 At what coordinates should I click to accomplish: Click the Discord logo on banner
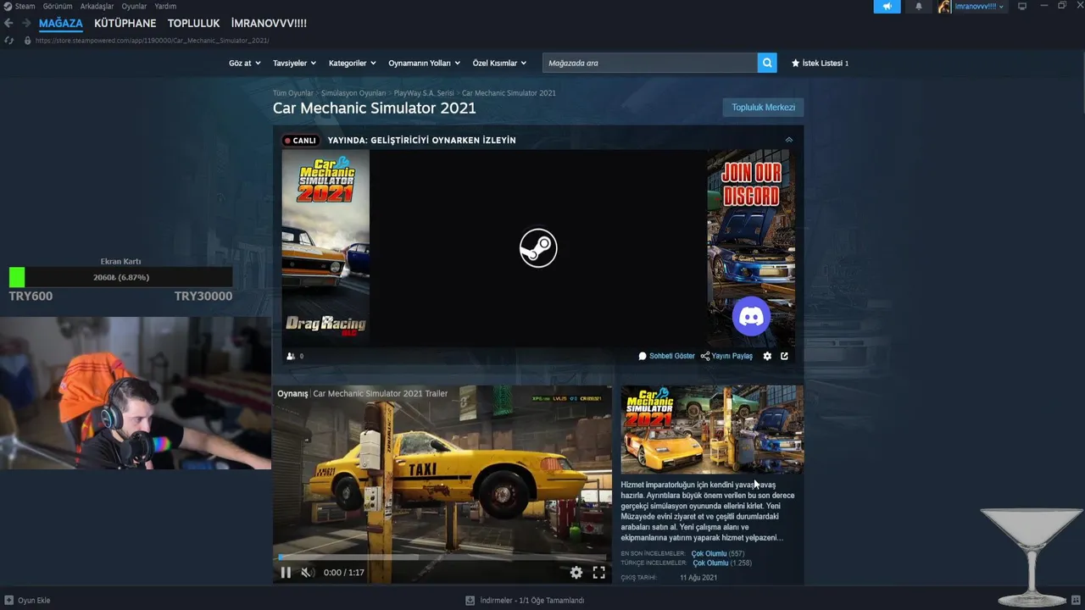click(x=751, y=316)
